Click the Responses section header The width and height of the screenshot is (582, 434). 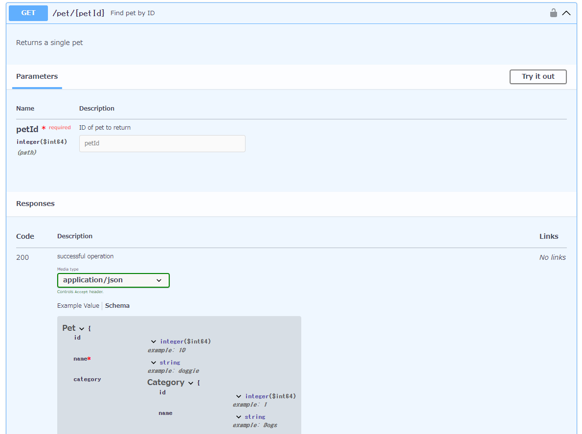(36, 204)
